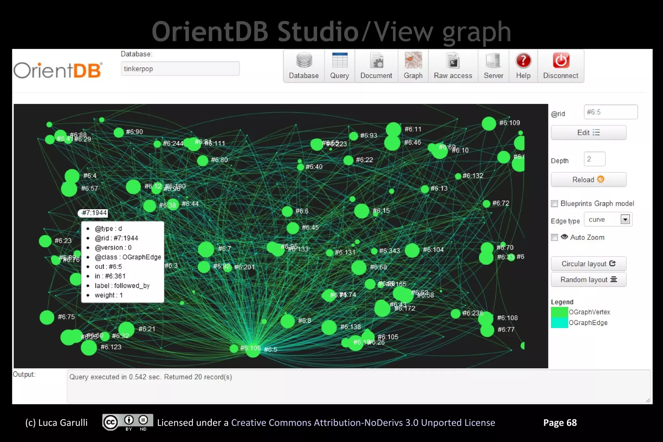Click 'in : #6:361' in tooltip
The image size is (663, 442).
point(110,276)
